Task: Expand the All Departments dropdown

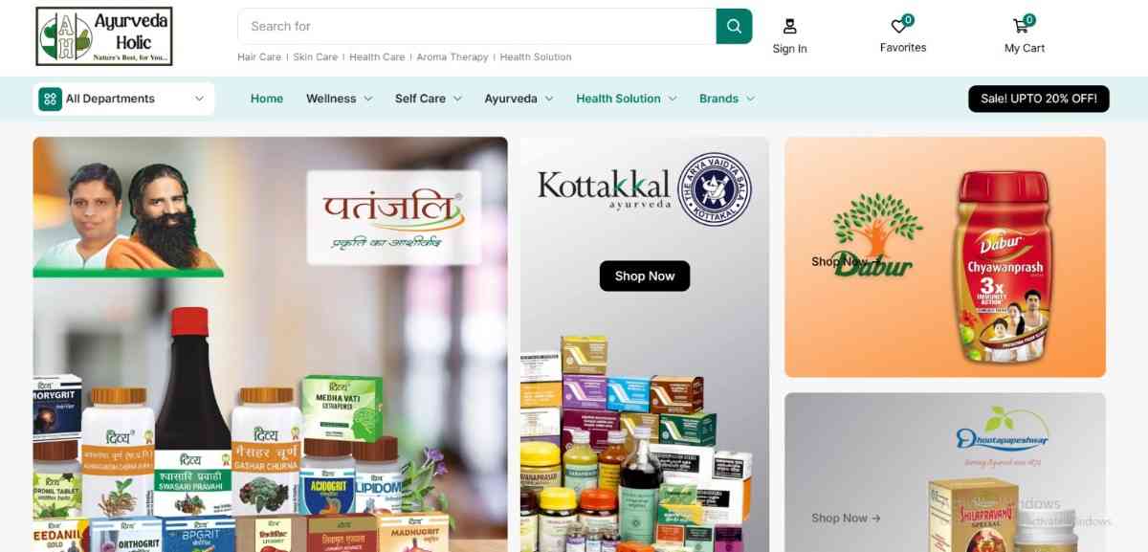Action: [123, 99]
